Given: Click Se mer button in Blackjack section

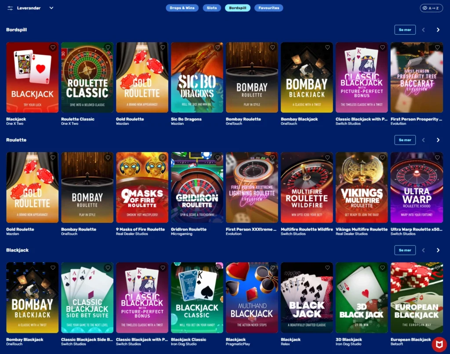Looking at the screenshot, I should (x=405, y=250).
